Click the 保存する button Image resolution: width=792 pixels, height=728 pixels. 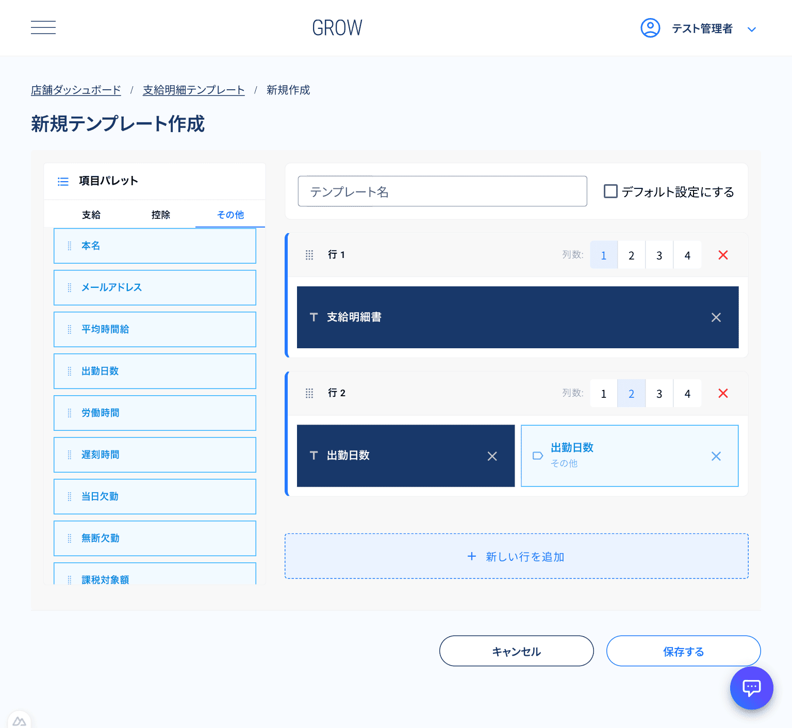coord(683,651)
